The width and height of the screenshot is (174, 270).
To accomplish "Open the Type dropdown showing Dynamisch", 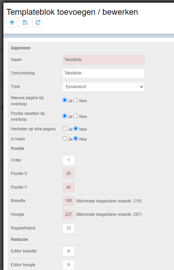I will click(x=104, y=87).
